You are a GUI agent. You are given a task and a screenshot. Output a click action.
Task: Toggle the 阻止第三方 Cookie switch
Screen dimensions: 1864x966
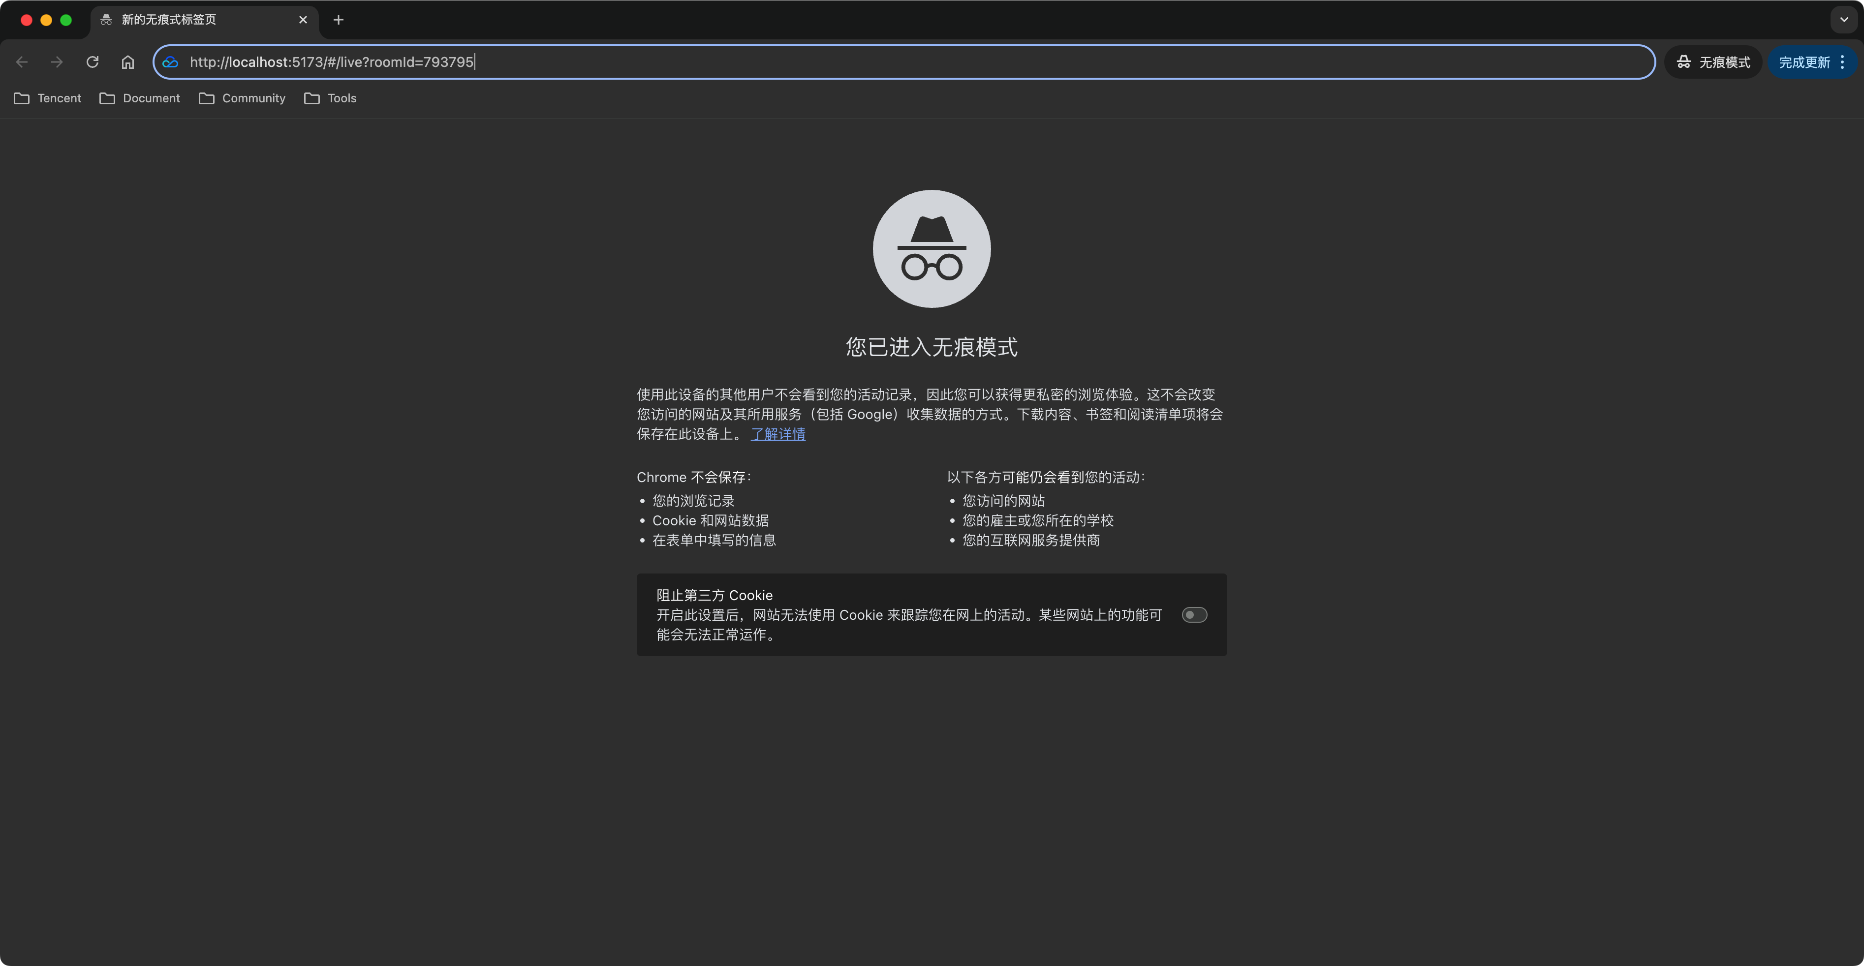1194,615
